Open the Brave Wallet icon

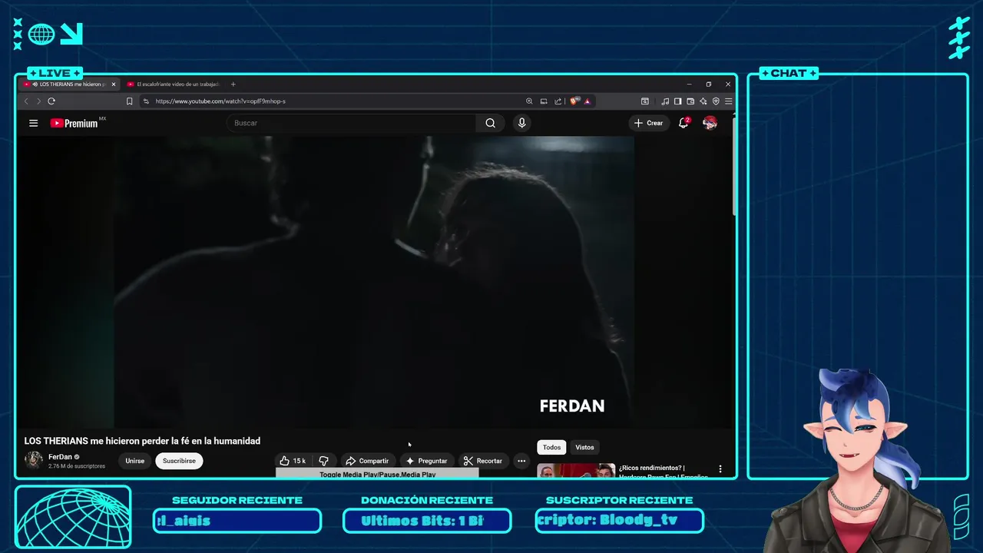pyautogui.click(x=690, y=101)
